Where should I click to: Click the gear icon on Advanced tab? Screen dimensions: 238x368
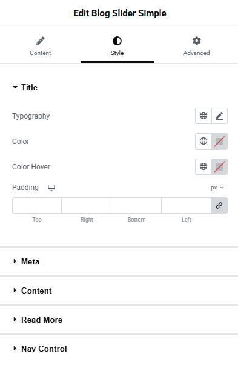[x=196, y=41]
